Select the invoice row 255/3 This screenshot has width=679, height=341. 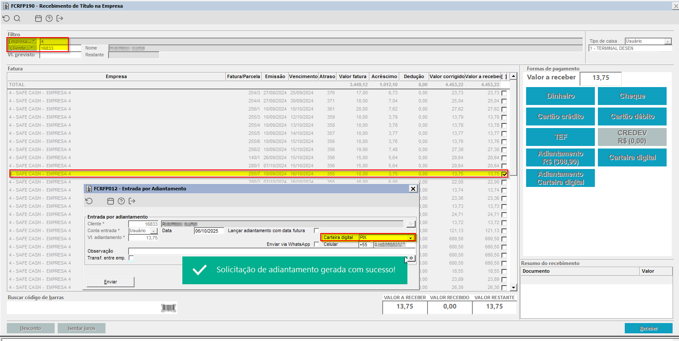258,117
